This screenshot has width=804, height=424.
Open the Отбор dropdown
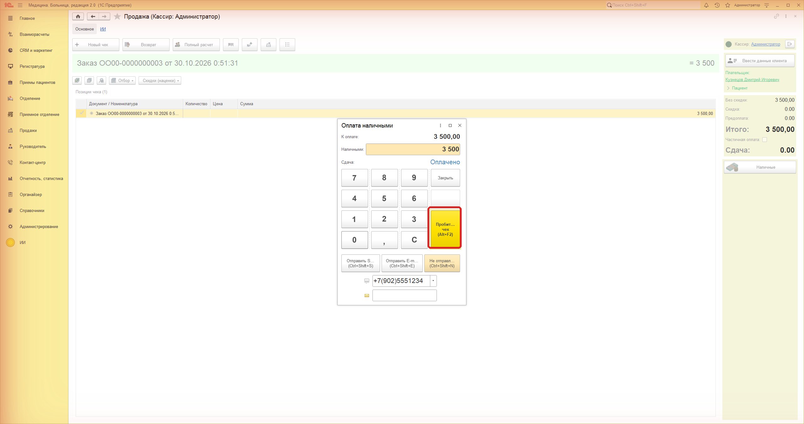pos(122,80)
